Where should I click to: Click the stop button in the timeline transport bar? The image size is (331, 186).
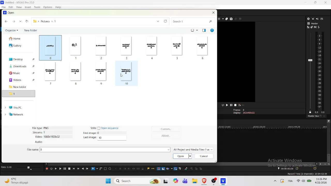[69, 169]
